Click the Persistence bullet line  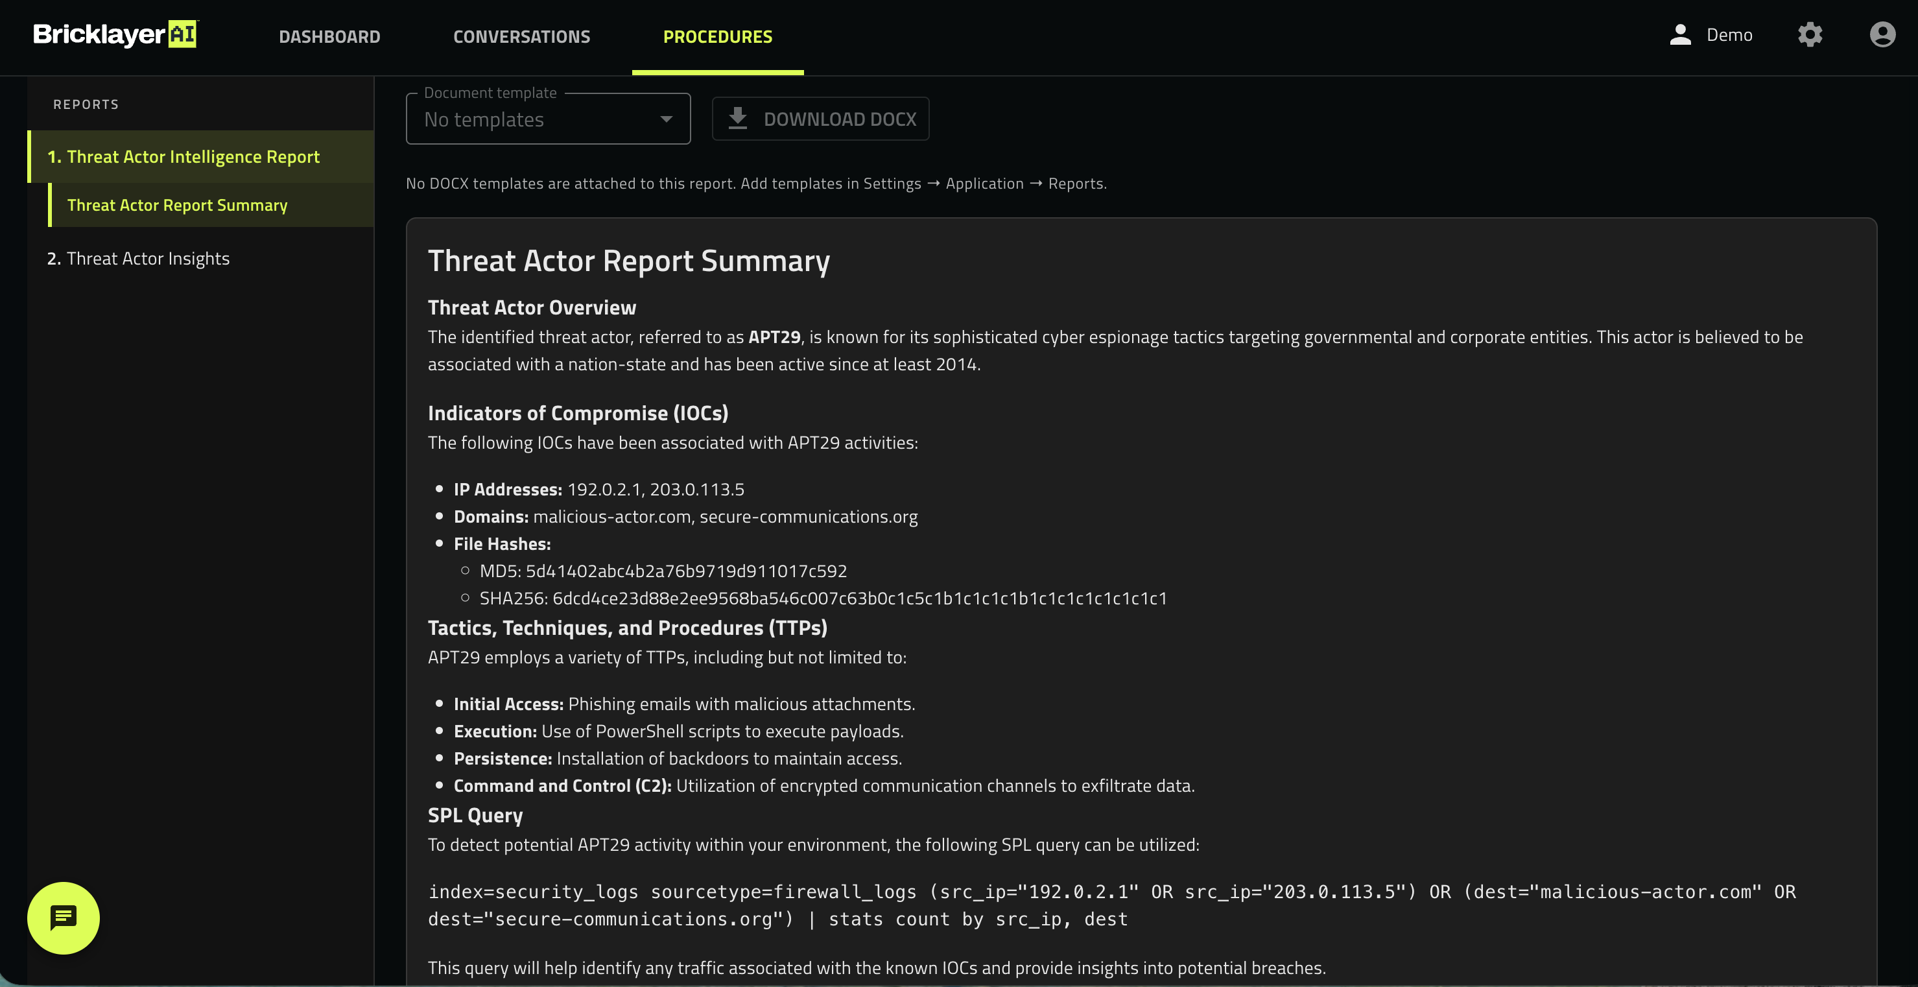click(x=678, y=758)
